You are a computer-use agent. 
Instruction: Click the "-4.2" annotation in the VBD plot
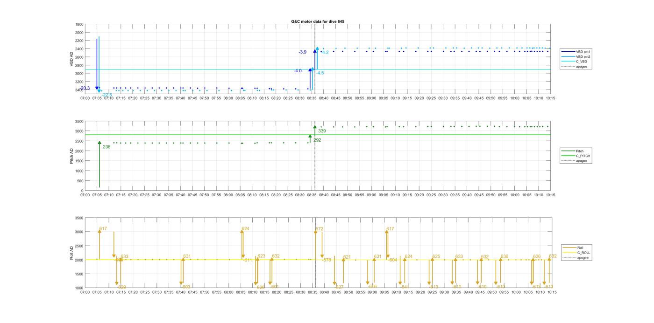325,53
